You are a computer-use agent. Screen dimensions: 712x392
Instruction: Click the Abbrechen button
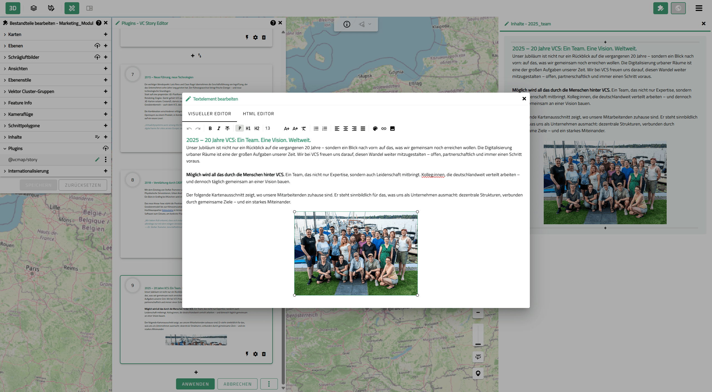[x=238, y=384]
